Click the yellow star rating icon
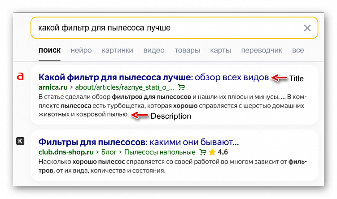This screenshot has height=199, width=337. [212, 152]
